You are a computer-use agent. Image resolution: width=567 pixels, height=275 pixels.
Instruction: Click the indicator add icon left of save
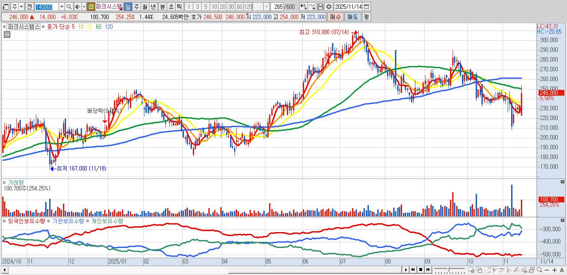click(312, 7)
